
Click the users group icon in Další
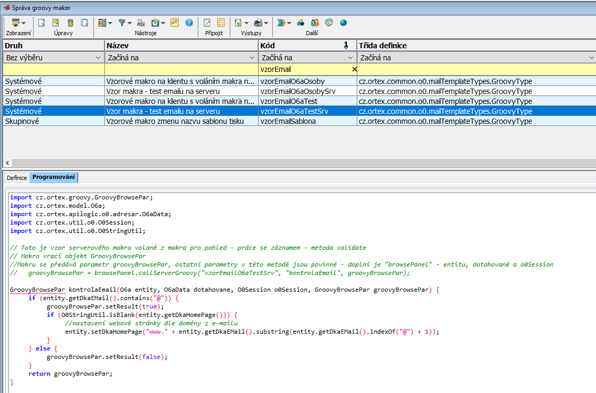(315, 23)
